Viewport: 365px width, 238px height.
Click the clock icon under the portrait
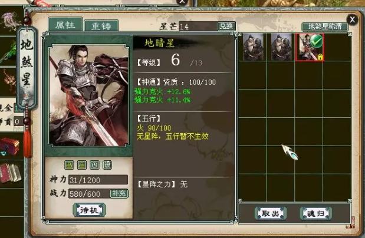coord(94,165)
